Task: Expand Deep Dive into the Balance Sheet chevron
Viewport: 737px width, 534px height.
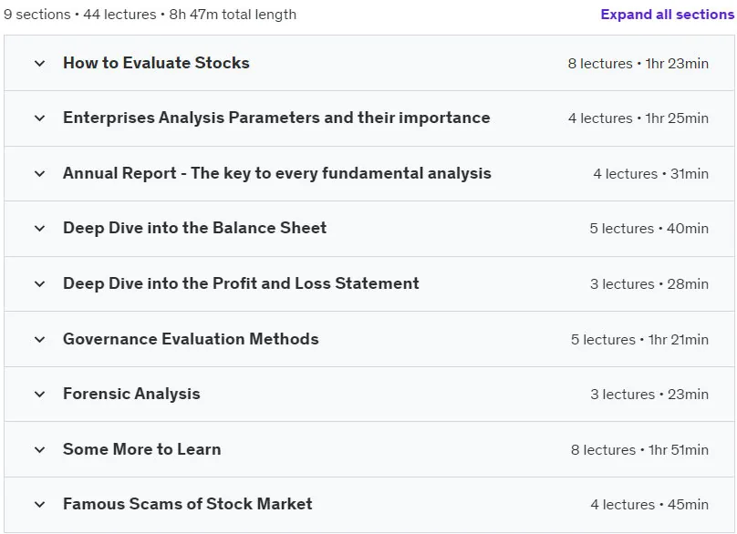Action: 40,229
